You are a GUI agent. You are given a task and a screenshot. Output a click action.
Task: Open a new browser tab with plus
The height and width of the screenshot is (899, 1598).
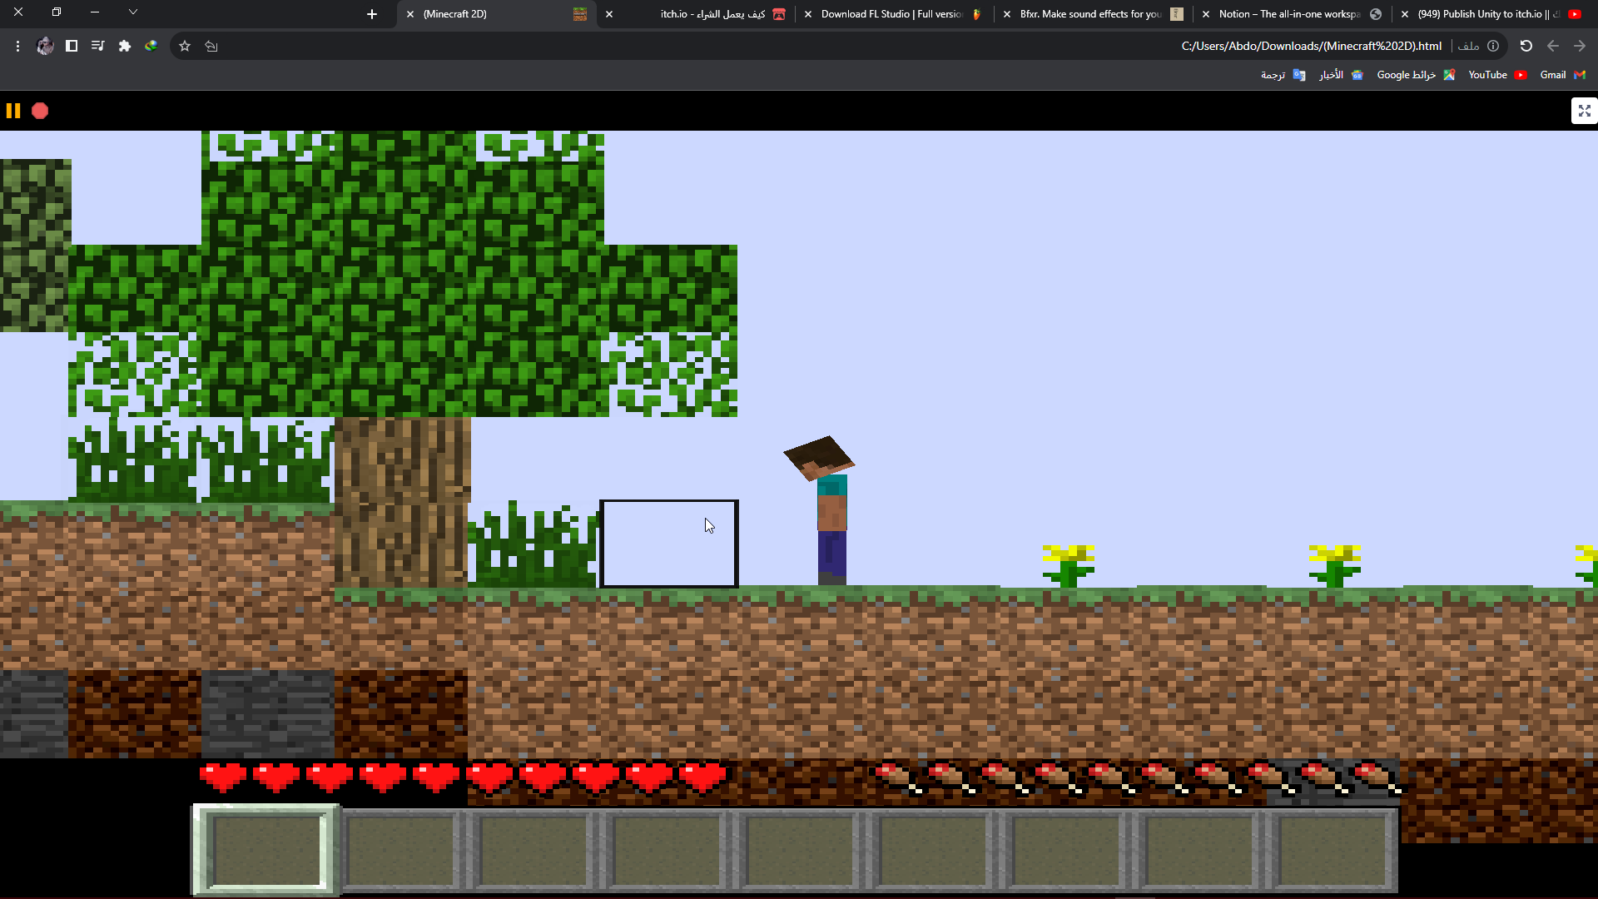tap(372, 14)
